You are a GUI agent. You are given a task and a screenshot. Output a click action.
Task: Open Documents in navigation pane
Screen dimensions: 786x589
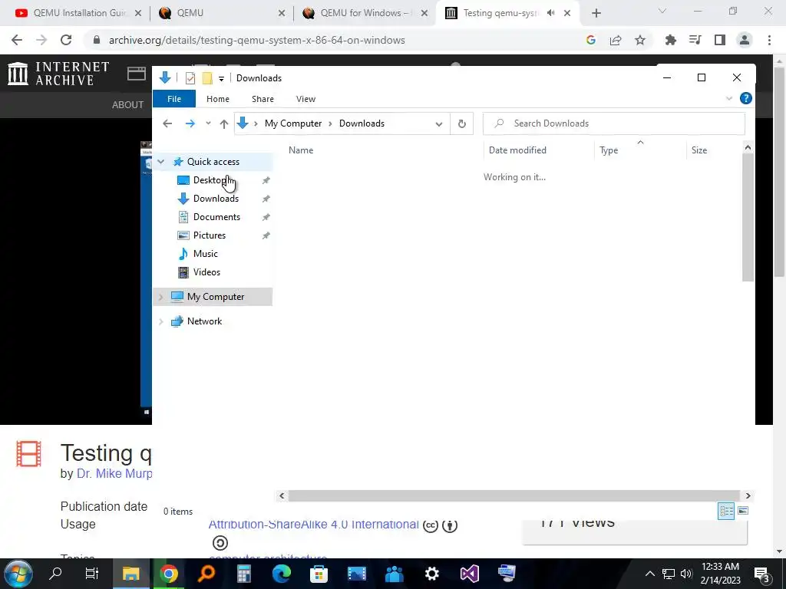click(216, 217)
